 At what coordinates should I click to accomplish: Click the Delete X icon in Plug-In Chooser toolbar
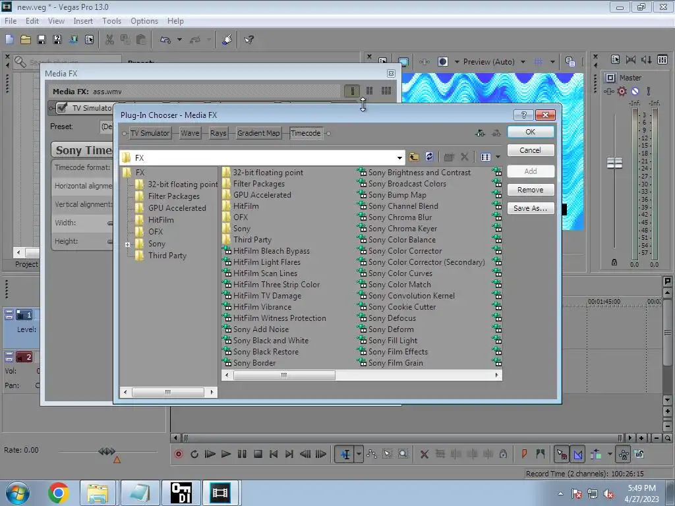[x=465, y=157]
